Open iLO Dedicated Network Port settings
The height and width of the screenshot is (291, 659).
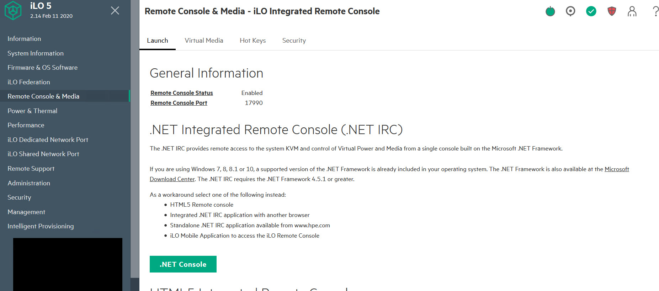pos(48,140)
